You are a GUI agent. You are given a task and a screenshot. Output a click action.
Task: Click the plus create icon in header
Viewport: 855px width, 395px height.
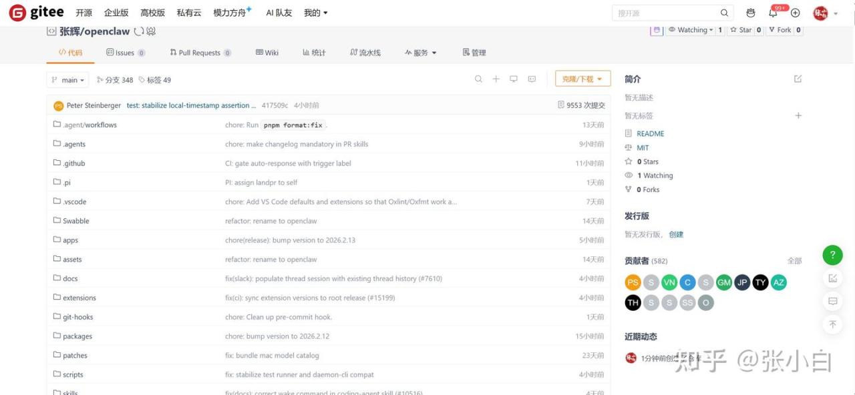[x=795, y=13]
